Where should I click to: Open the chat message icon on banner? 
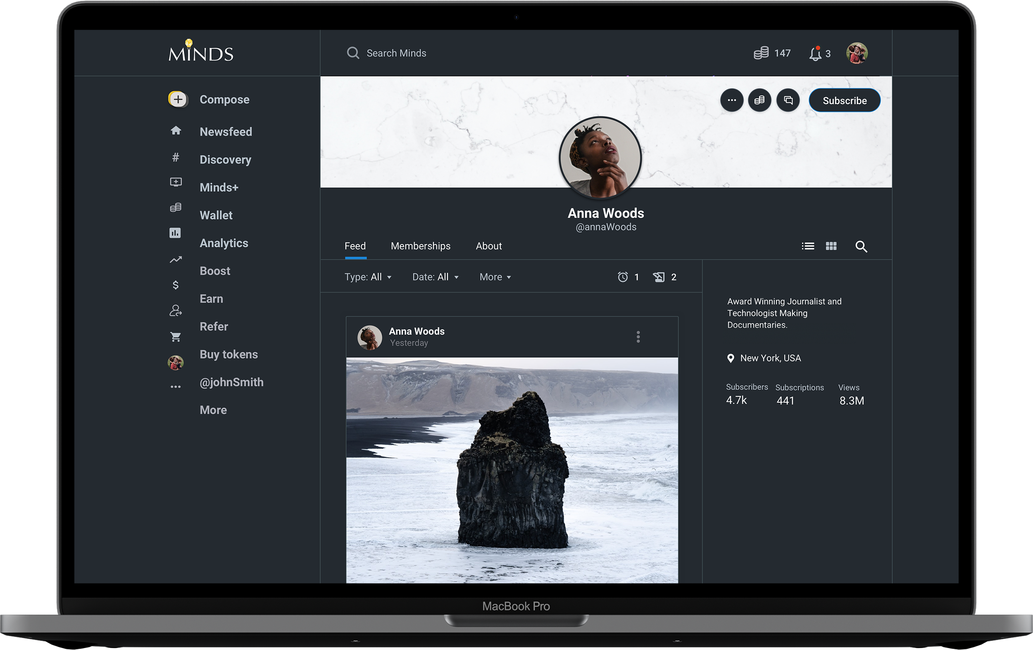(x=788, y=100)
